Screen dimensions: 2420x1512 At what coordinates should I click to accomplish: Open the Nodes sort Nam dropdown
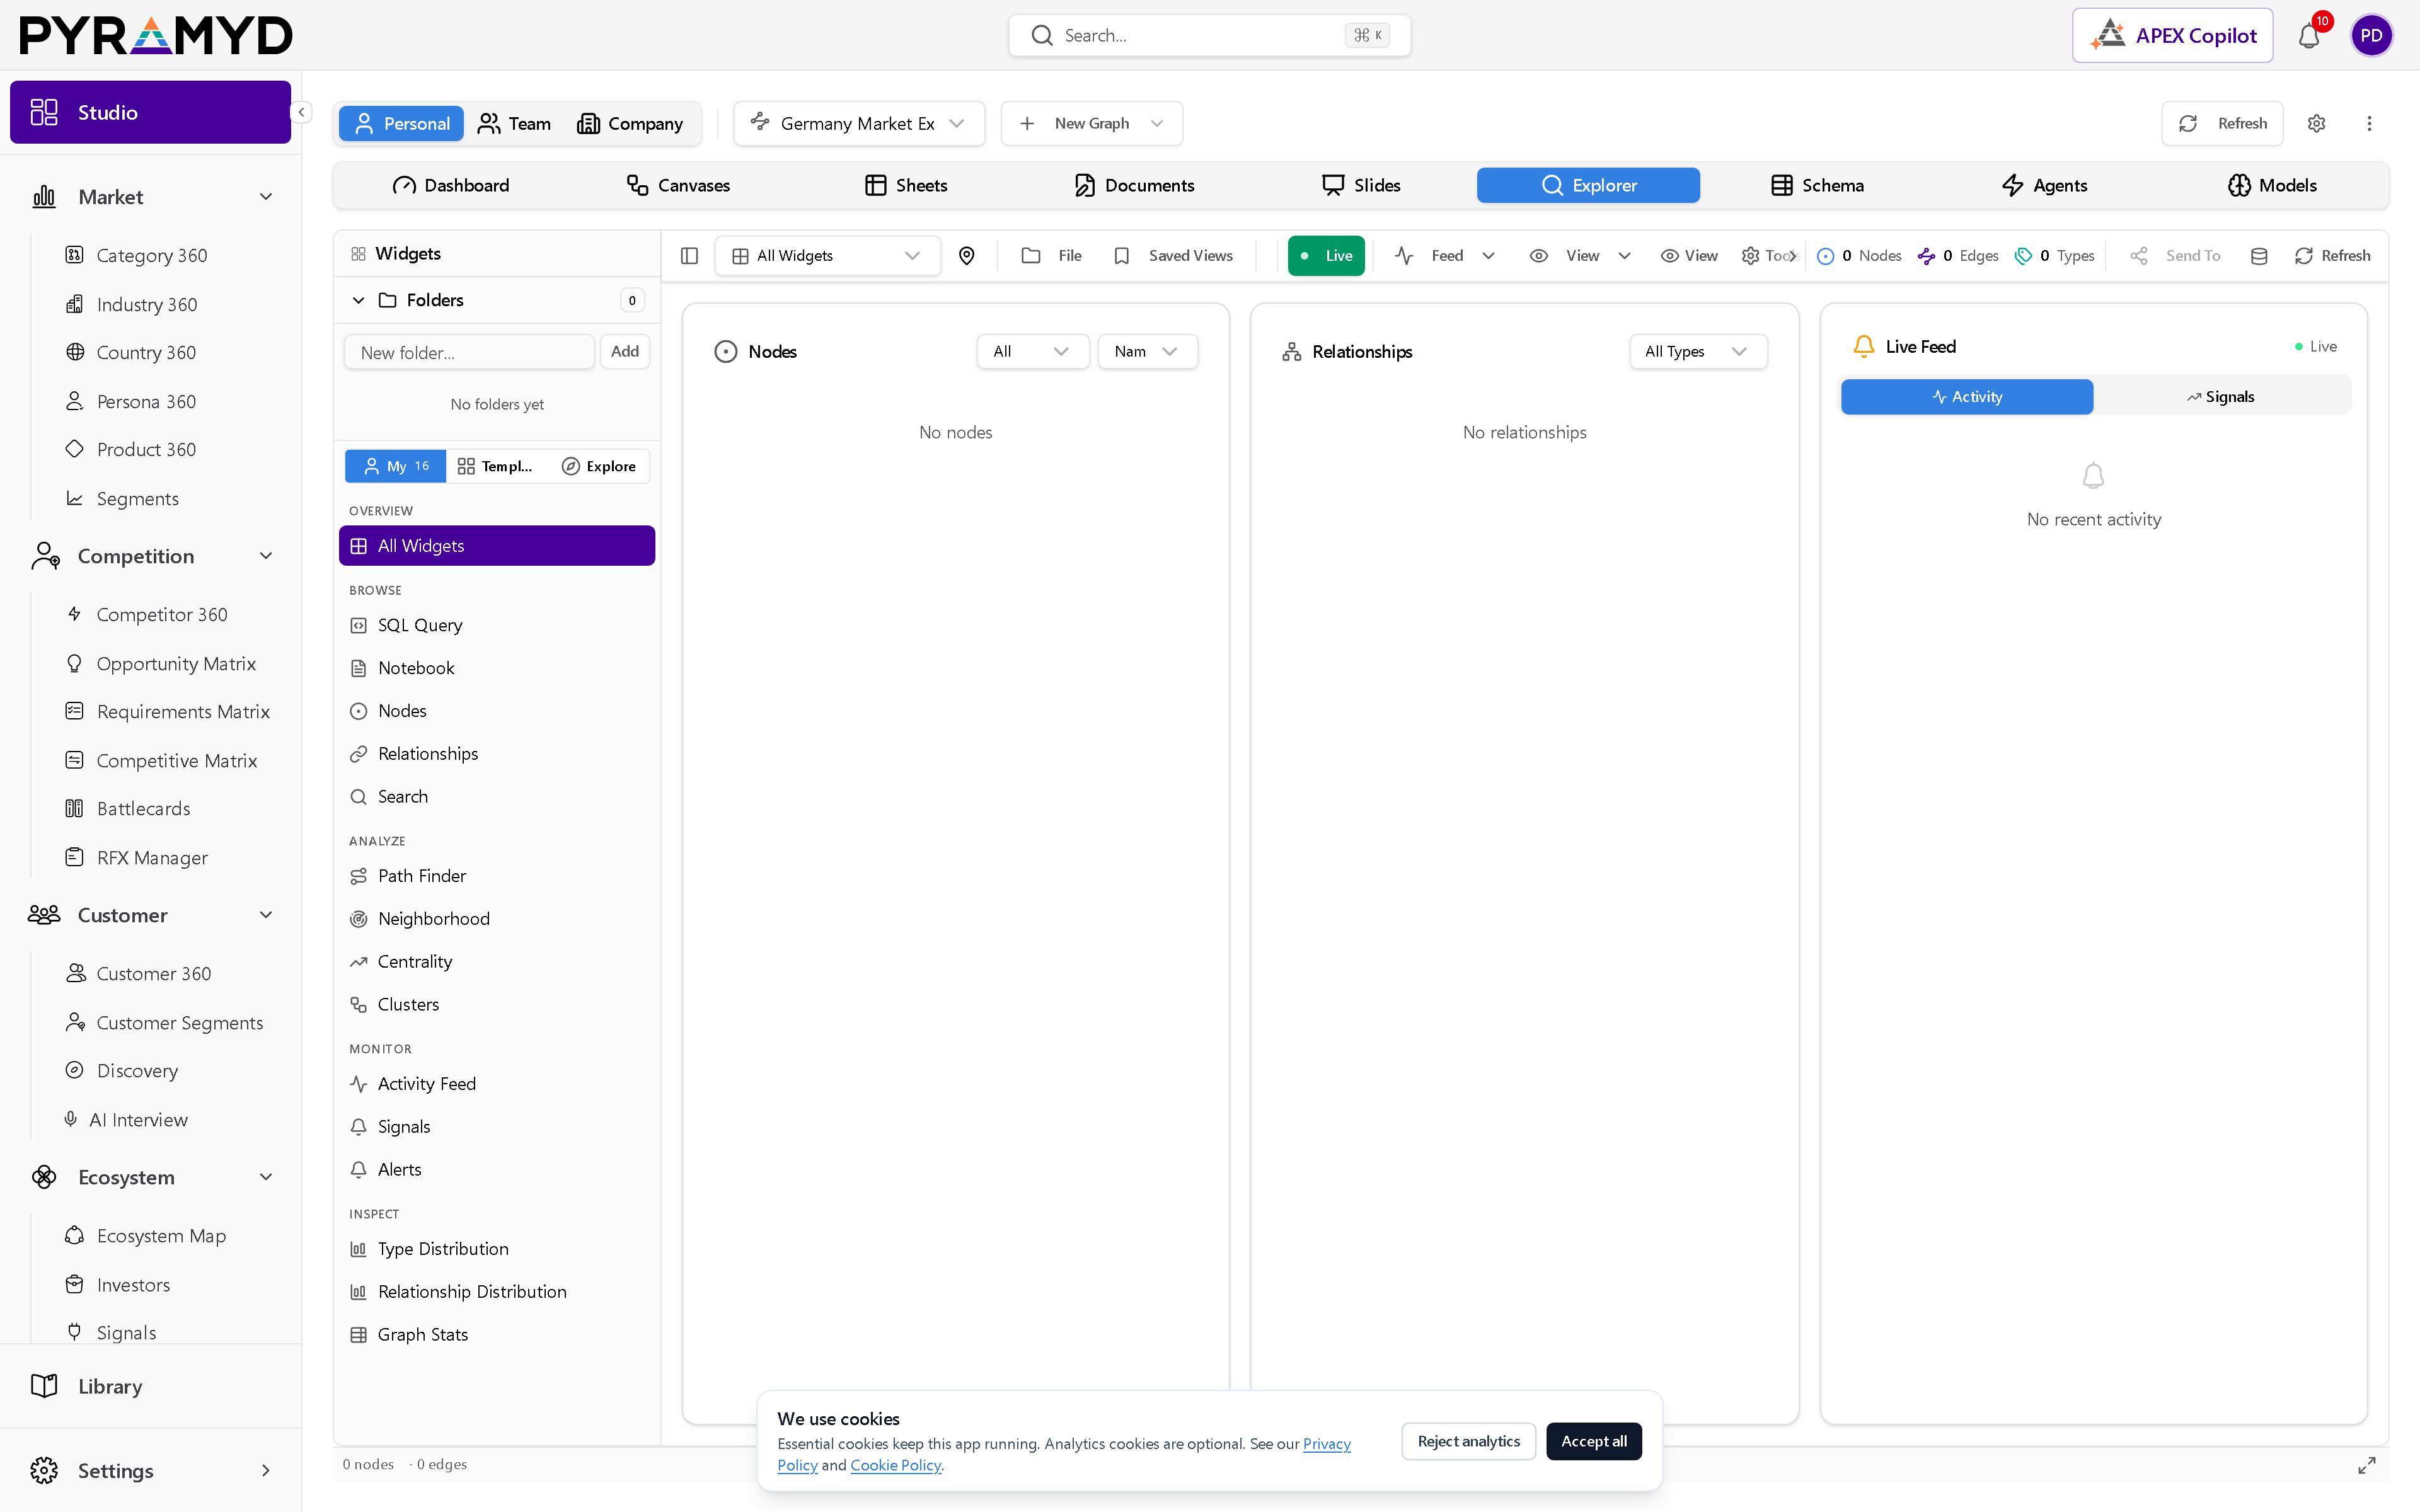tap(1147, 352)
